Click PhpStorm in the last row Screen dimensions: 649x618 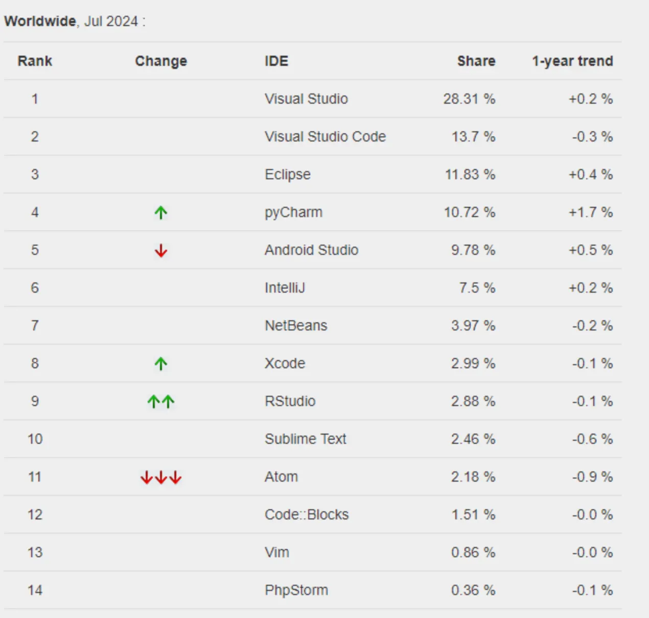coord(296,590)
